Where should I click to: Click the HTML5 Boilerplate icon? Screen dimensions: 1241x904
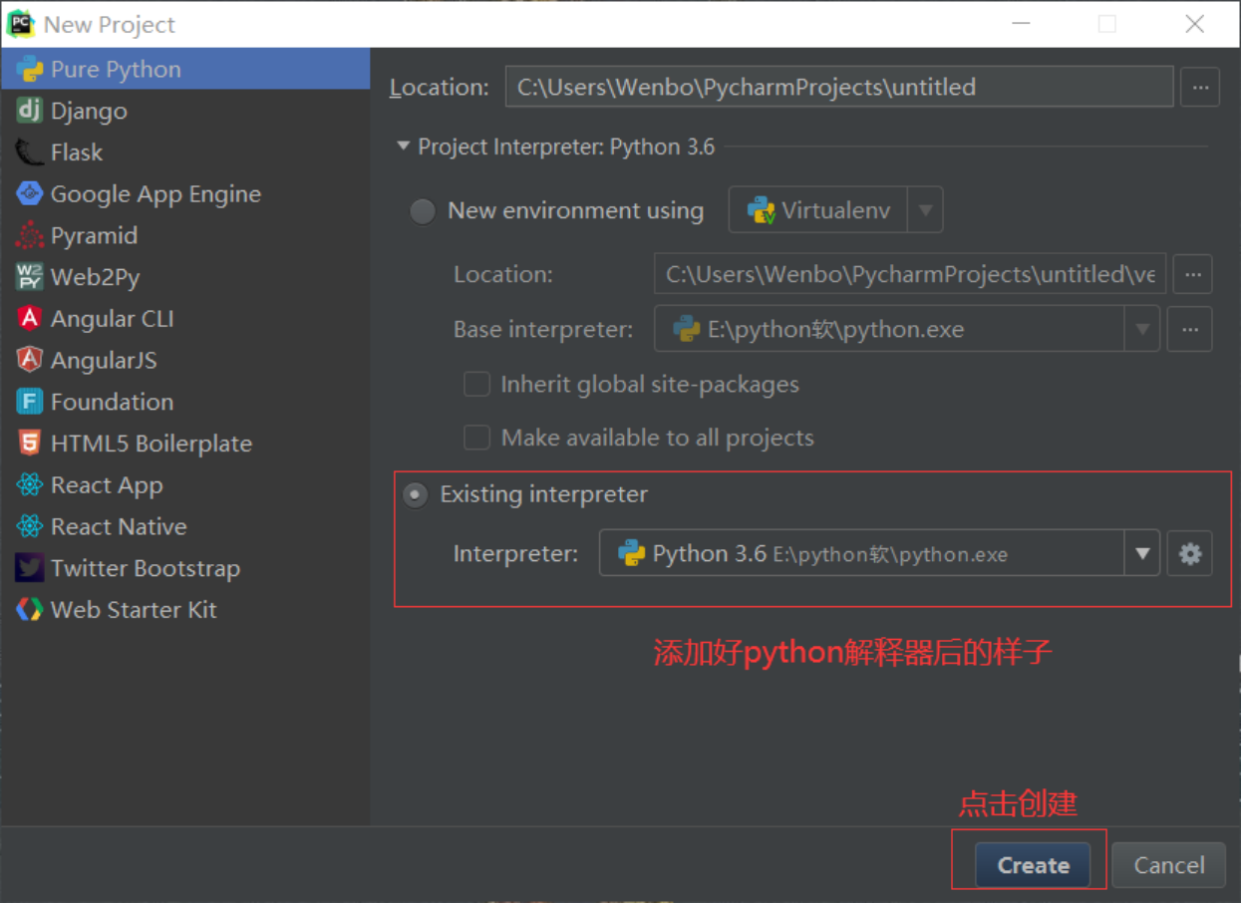point(30,444)
